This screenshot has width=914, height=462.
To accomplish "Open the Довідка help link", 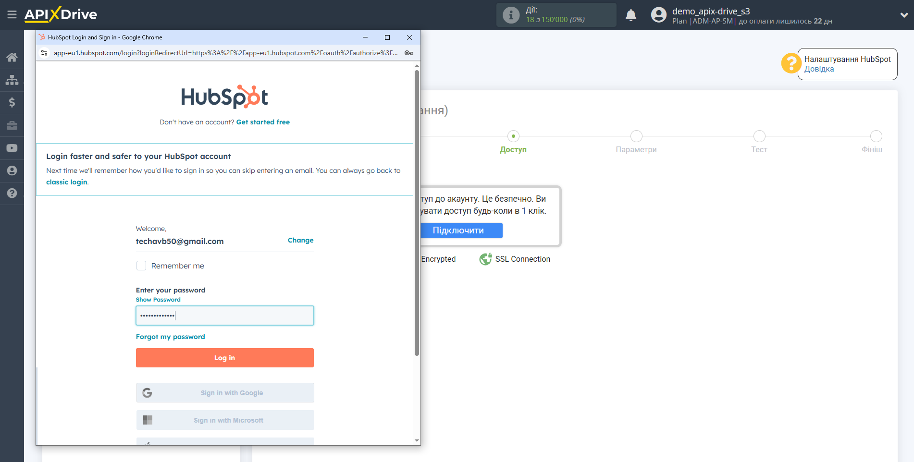I will coord(819,69).
